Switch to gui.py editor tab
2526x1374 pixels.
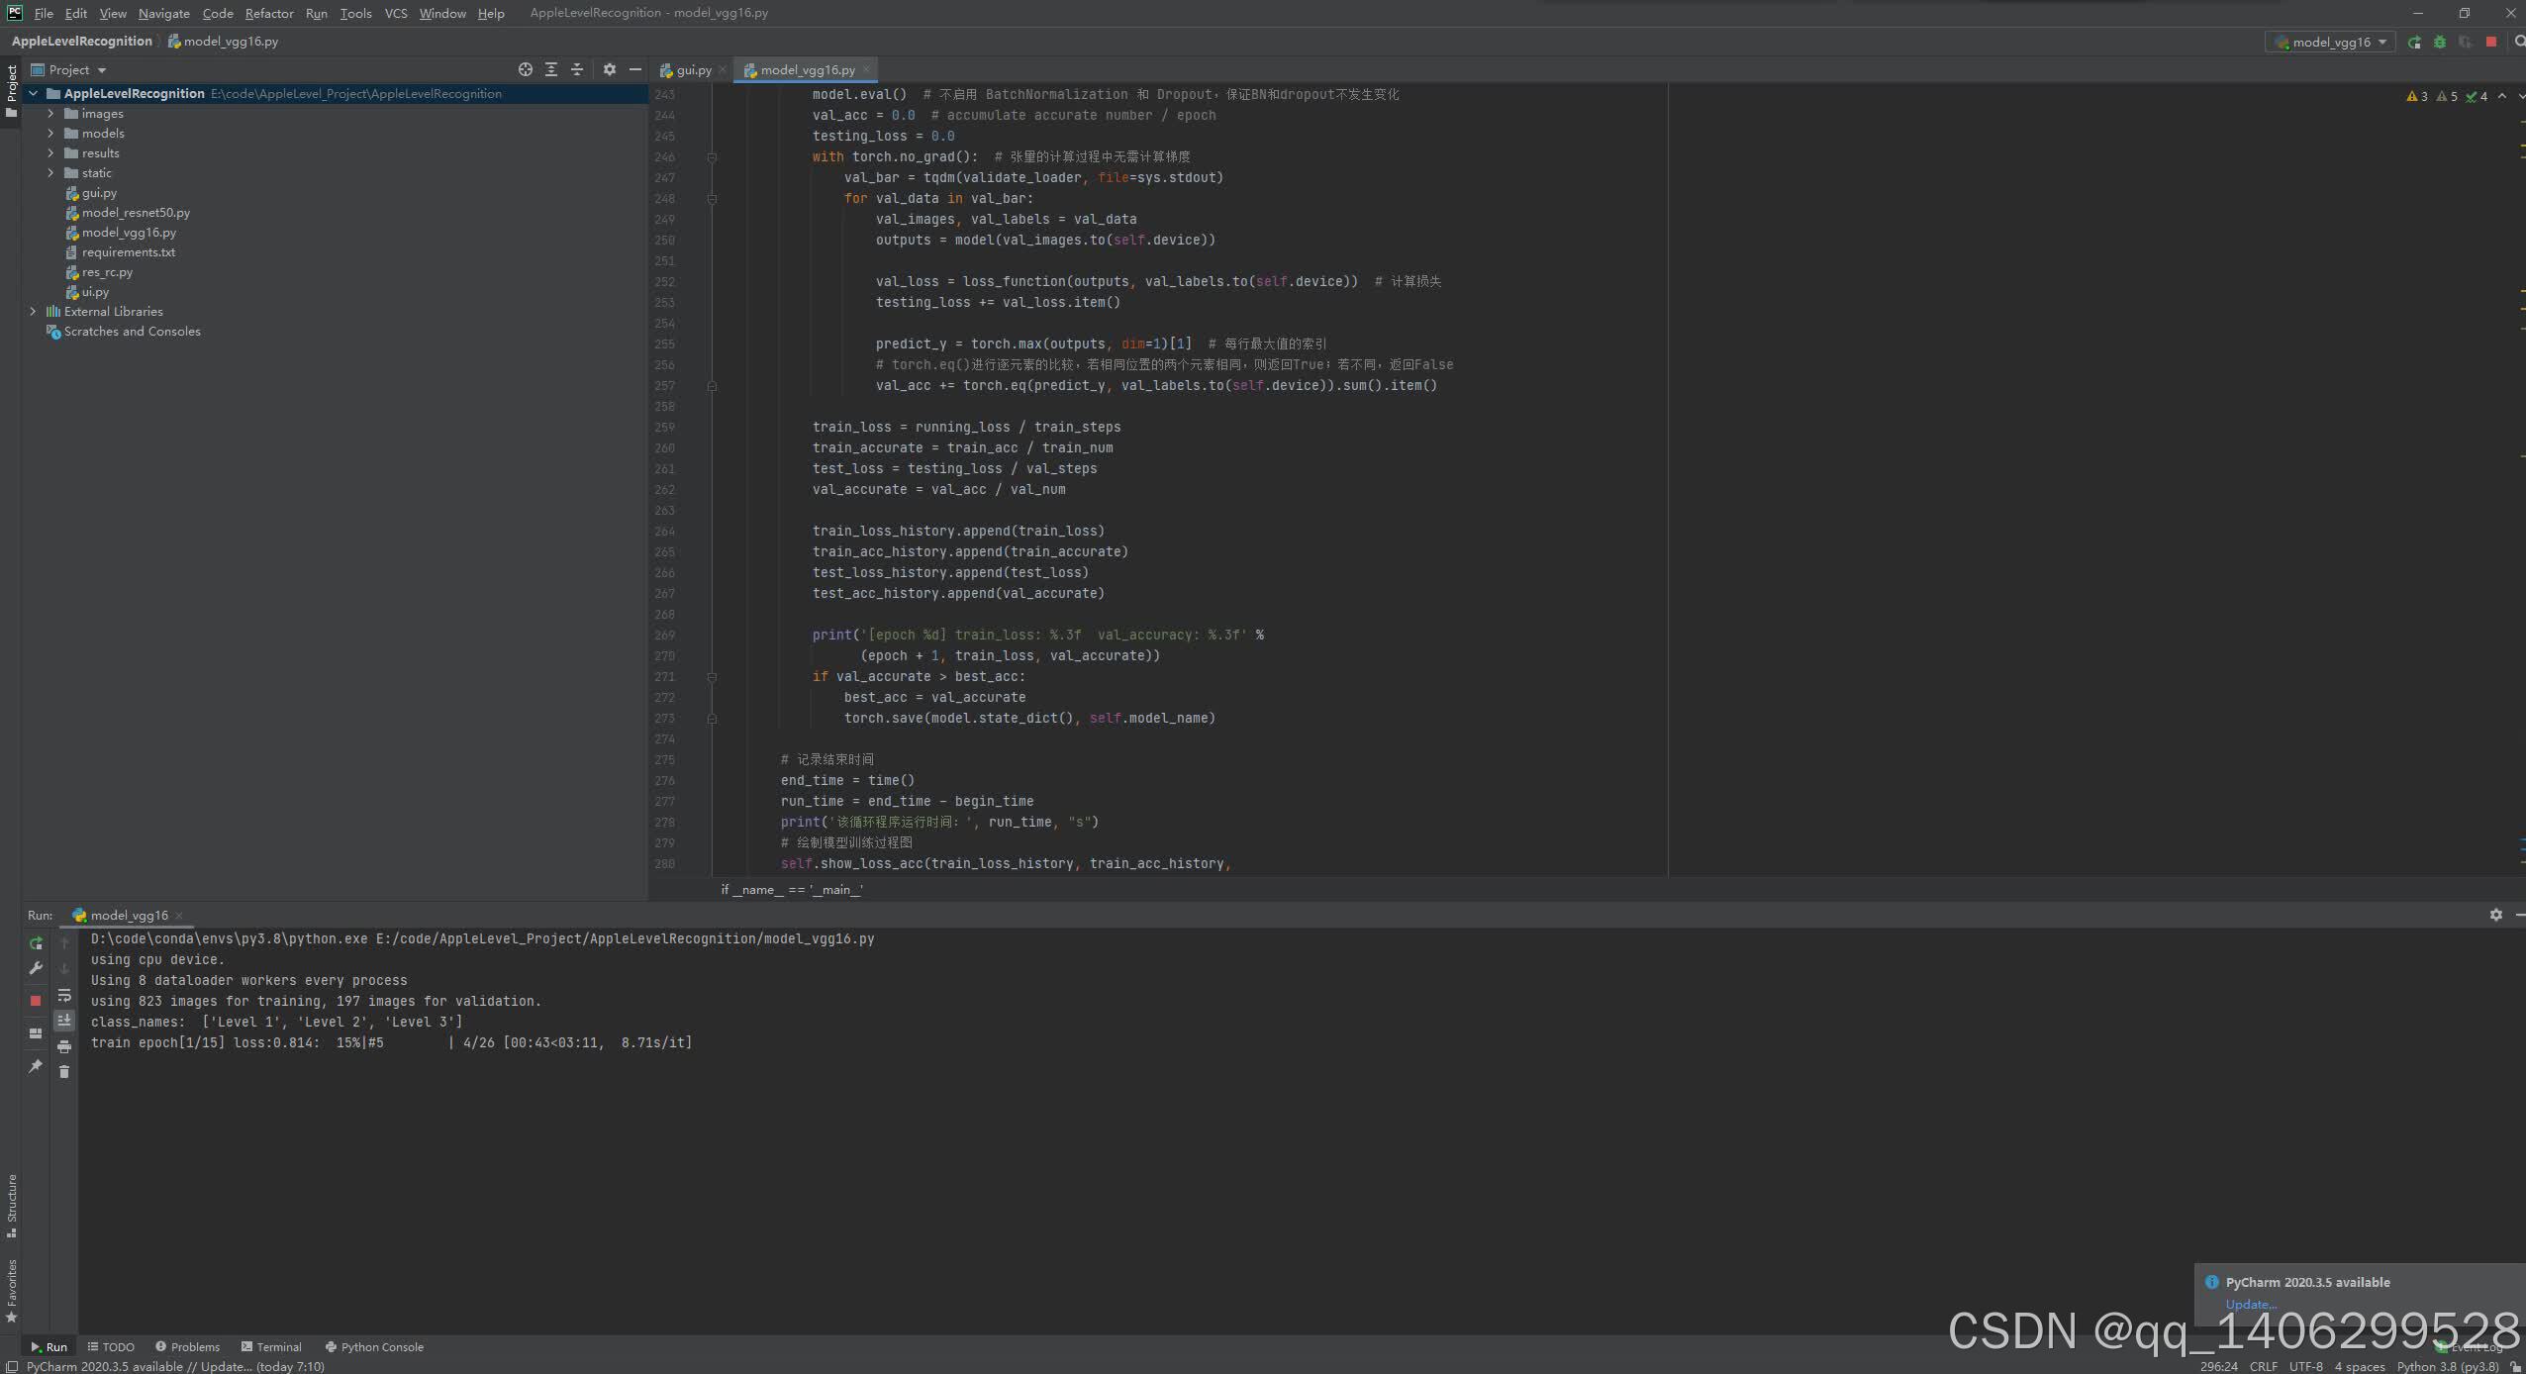point(693,70)
